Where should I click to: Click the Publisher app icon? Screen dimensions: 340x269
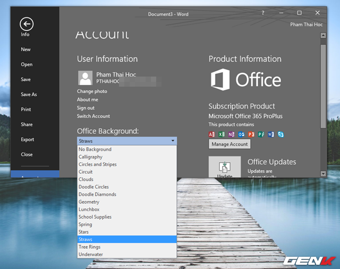pyautogui.click(x=261, y=134)
